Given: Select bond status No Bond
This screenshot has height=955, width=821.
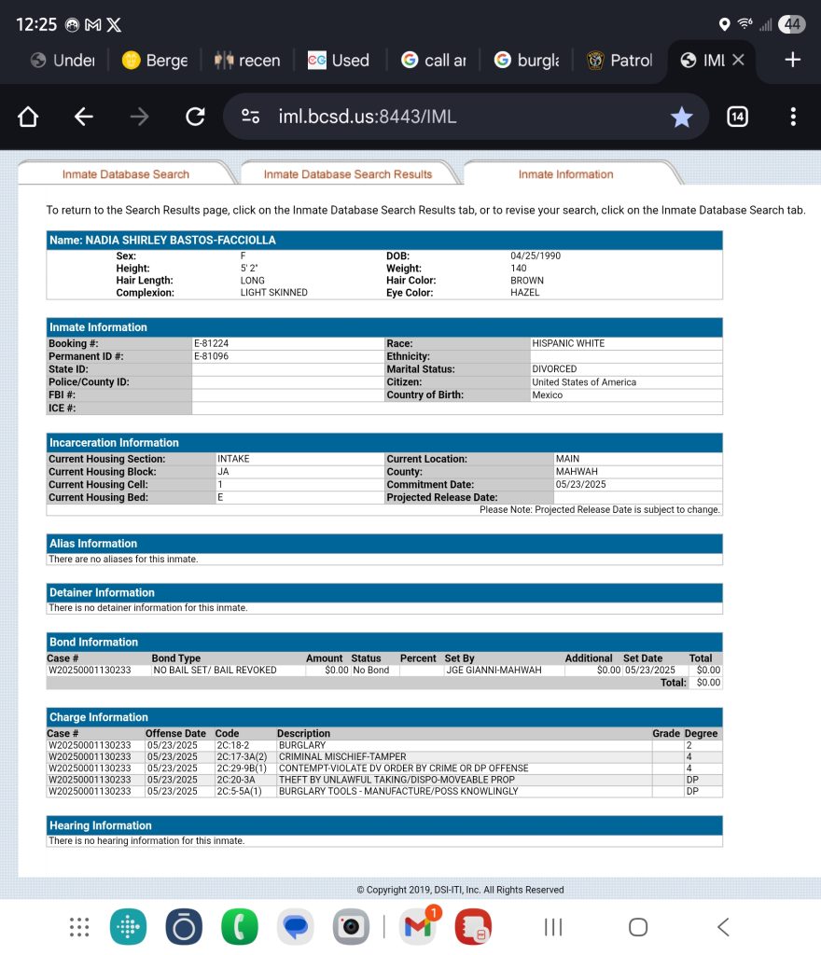Looking at the screenshot, I should (x=371, y=670).
